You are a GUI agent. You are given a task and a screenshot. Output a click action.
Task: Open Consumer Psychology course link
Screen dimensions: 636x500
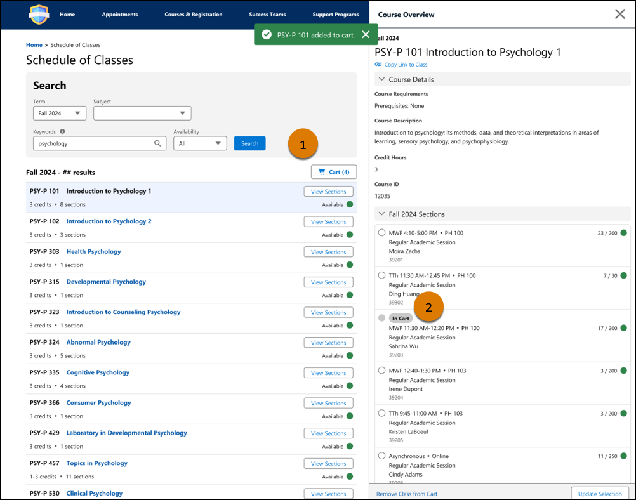98,402
